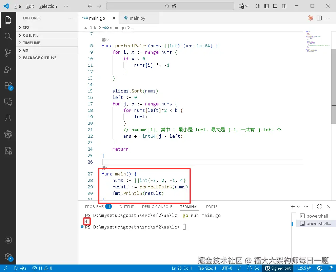The height and width of the screenshot is (272, 336).
Task: Switch to the OUTPUT panel tab
Action: [x=126, y=207]
